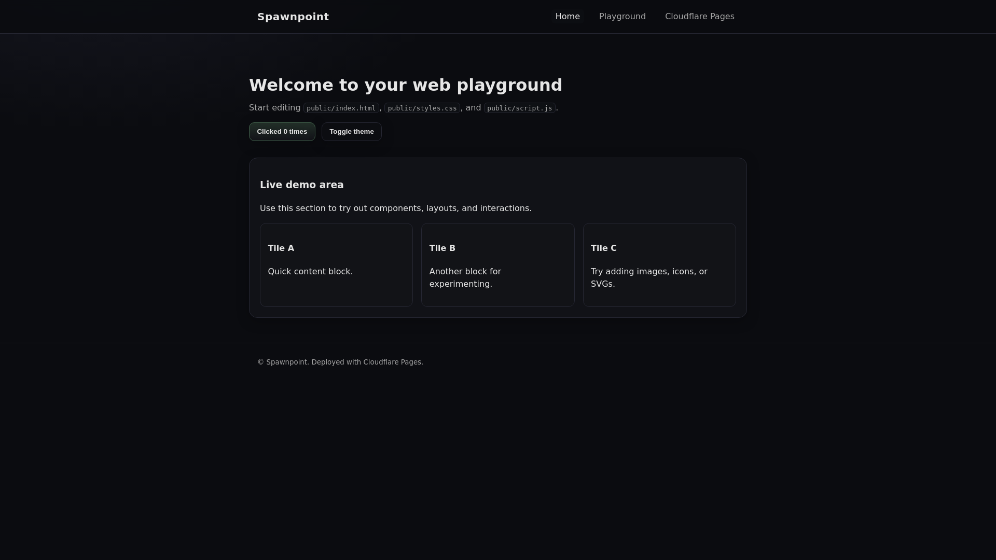Open the Home nav link
Image resolution: width=996 pixels, height=560 pixels.
[568, 17]
